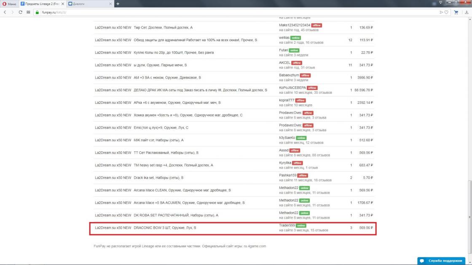Open the Arcana Mace CLEAN listing
This screenshot has width=472, height=265.
[x=182, y=190]
